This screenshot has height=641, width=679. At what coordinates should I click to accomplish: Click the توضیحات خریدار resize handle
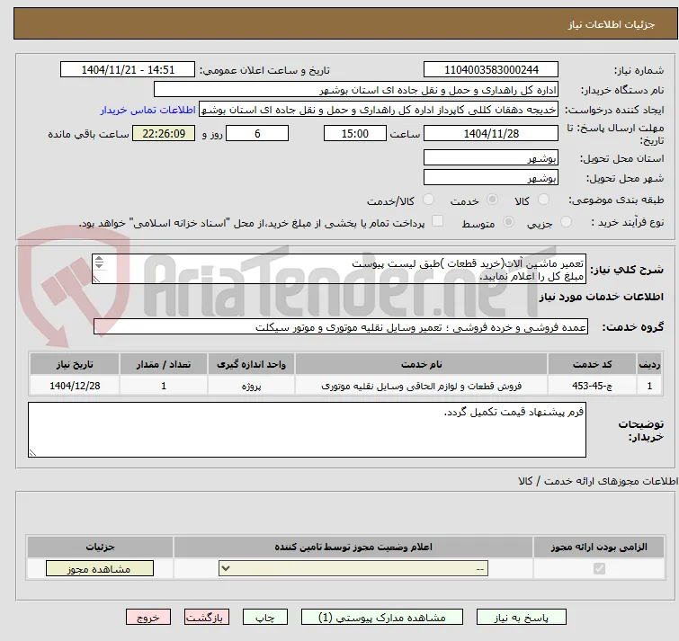coord(33,453)
